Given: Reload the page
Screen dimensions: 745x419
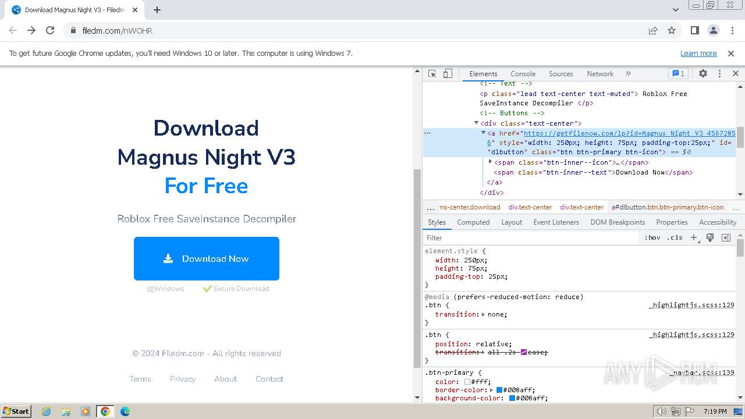Looking at the screenshot, I should [x=50, y=30].
